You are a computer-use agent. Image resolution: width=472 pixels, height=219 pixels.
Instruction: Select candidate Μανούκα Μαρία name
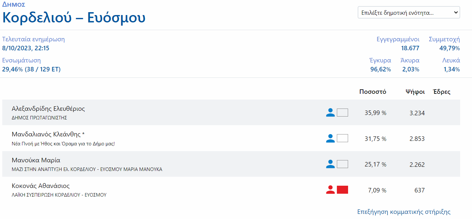pyautogui.click(x=36, y=160)
